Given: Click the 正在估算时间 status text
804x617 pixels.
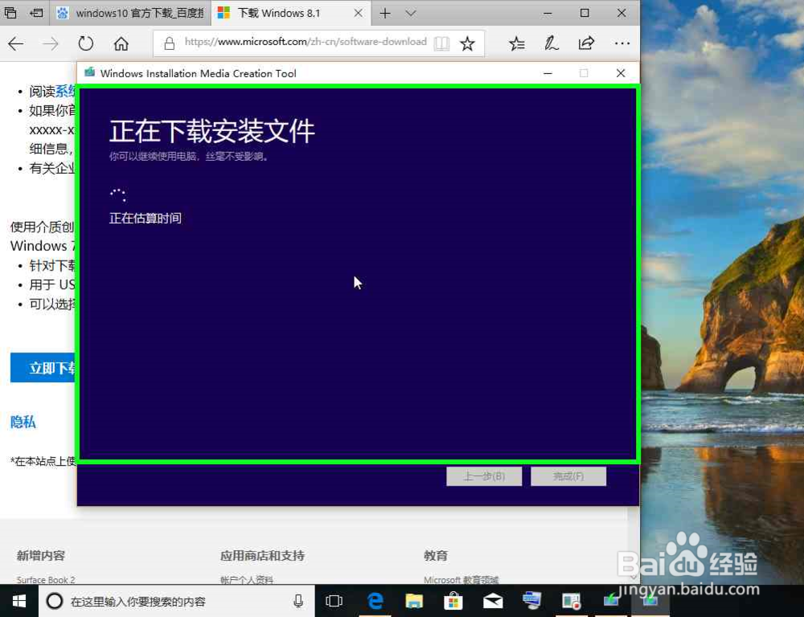Looking at the screenshot, I should (x=145, y=219).
